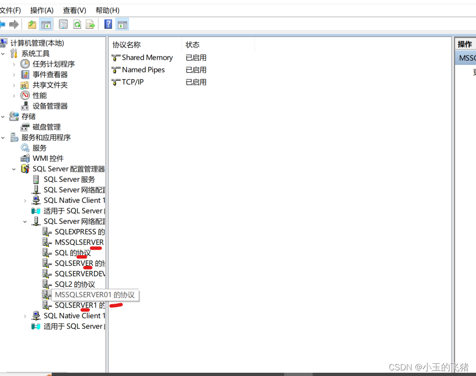The width and height of the screenshot is (476, 376).
Task: Select the Show/Hide console tree toolbar icon
Action: point(46,24)
